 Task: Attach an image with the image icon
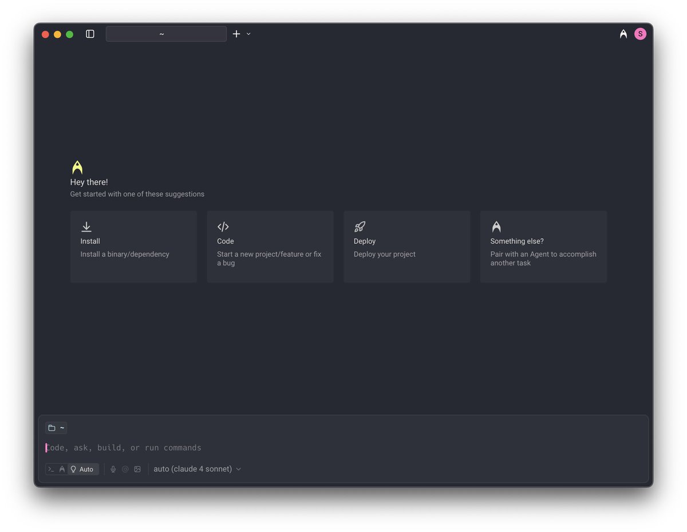tap(137, 469)
